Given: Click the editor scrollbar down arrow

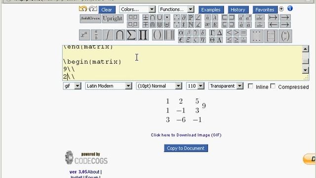Looking at the screenshot, I should click(305, 70).
